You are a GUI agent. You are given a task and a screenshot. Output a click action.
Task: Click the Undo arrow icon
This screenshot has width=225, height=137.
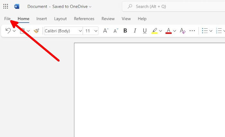tap(8, 31)
